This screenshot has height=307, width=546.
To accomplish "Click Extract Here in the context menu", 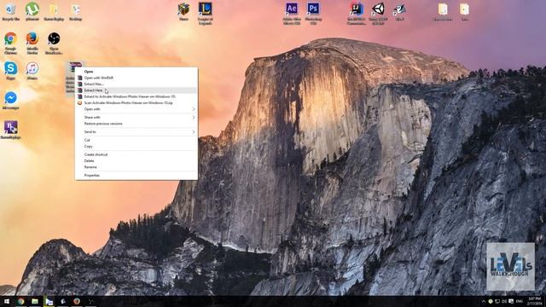I will [x=136, y=90].
